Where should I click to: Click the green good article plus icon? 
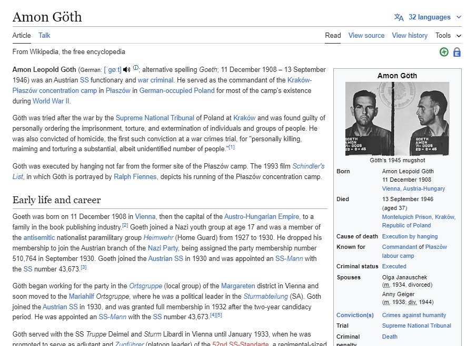point(444,52)
